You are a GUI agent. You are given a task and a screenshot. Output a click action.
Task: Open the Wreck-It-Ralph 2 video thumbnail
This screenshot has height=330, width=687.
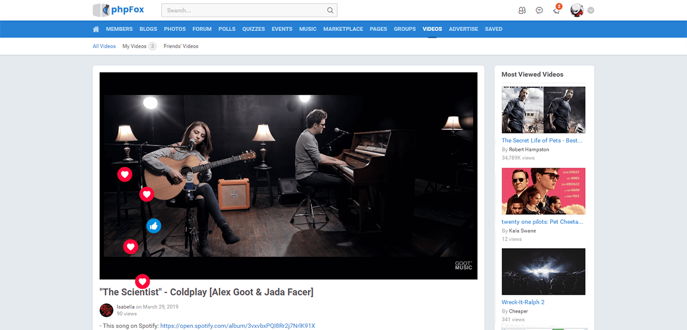(x=543, y=271)
